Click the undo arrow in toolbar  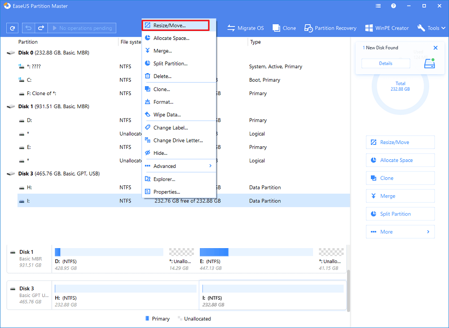click(x=28, y=28)
